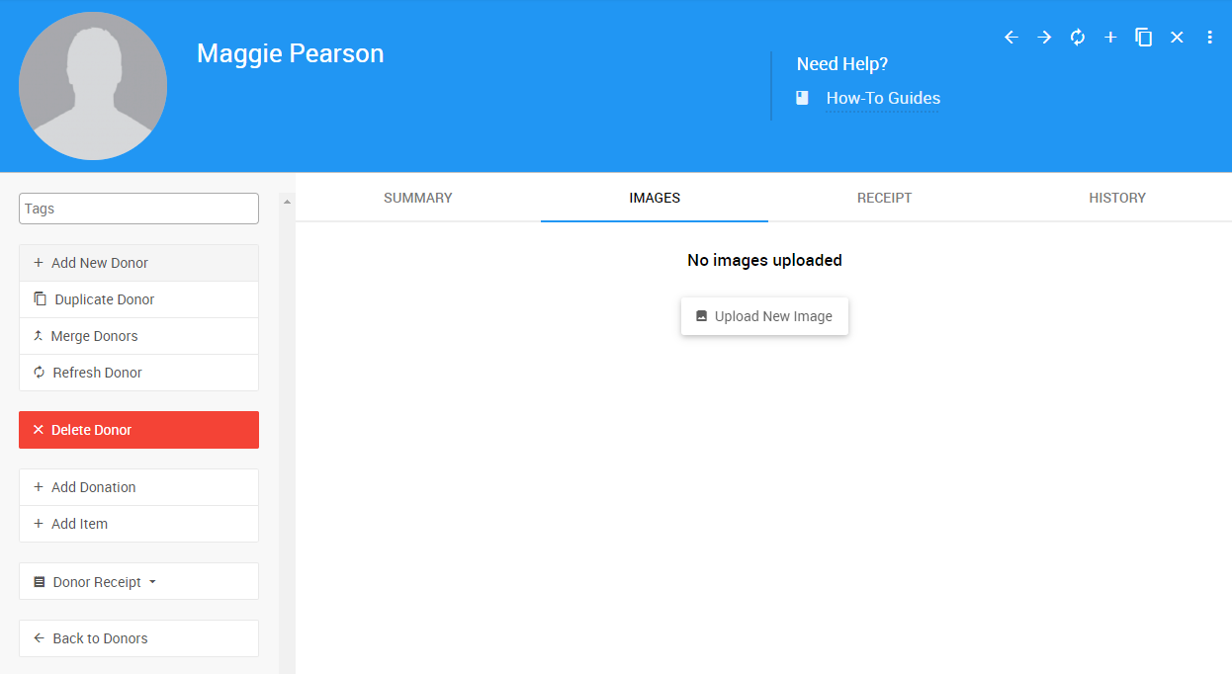Open the How-To Guides link

pos(882,98)
